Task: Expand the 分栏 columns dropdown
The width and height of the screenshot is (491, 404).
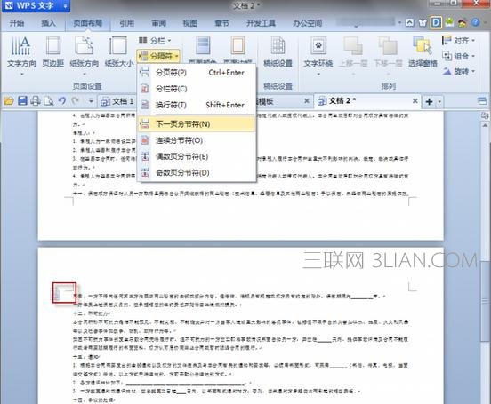Action: pyautogui.click(x=155, y=40)
